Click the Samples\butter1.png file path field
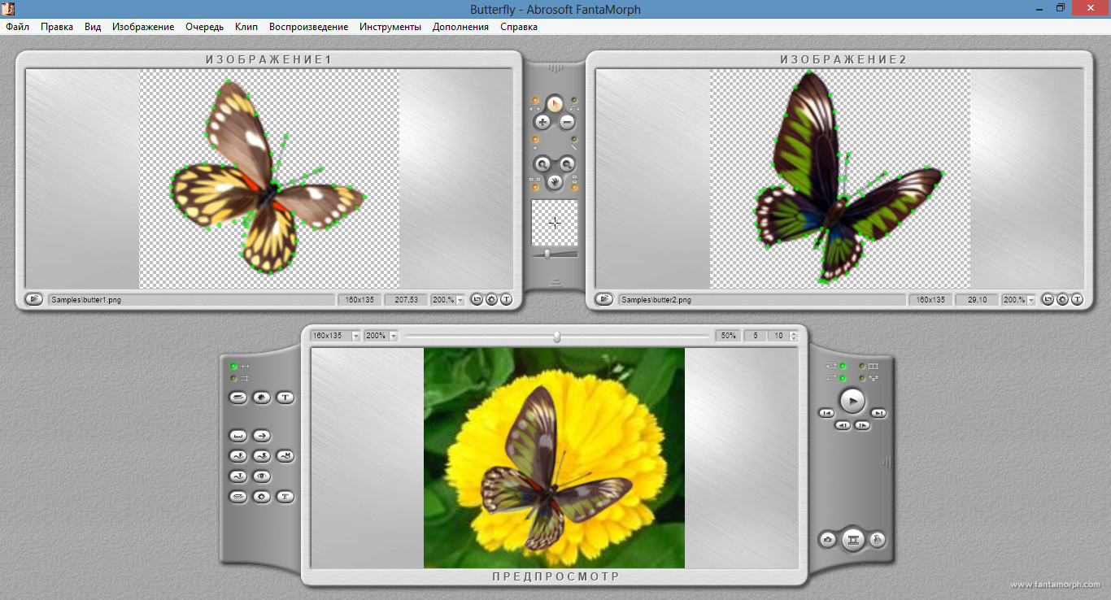Screen dimensions: 1111x600 coord(191,300)
